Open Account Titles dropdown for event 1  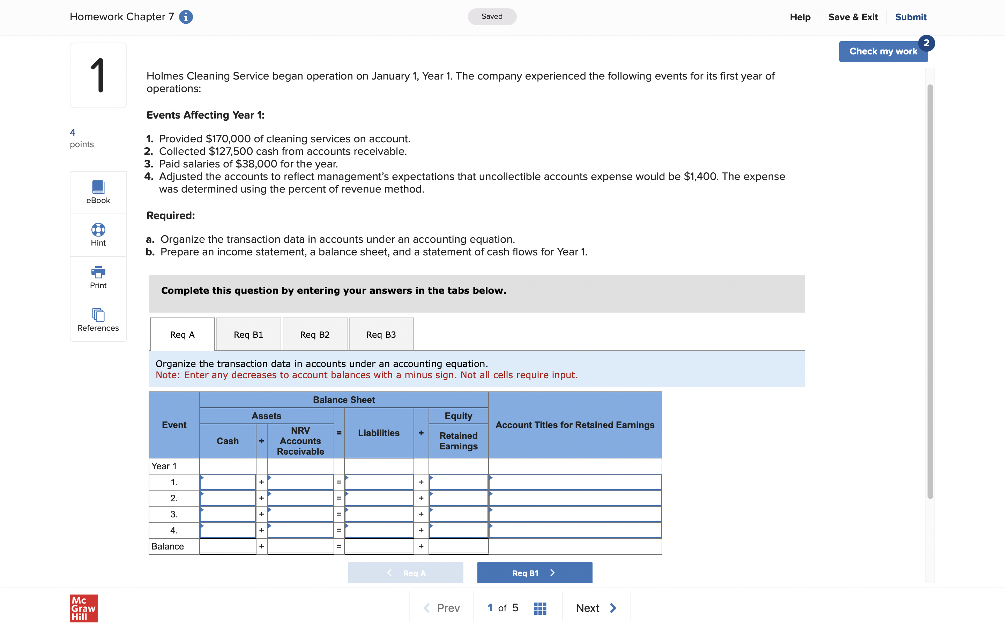tap(575, 482)
